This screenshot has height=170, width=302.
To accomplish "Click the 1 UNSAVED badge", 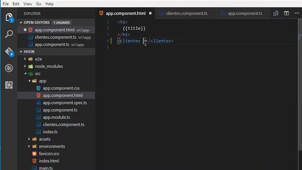I will [x=62, y=23].
